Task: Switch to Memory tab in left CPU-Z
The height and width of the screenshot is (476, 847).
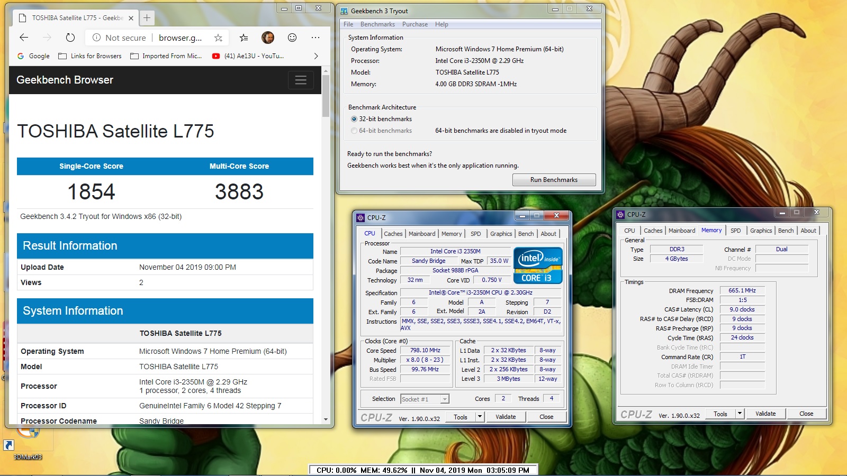Action: click(x=452, y=234)
